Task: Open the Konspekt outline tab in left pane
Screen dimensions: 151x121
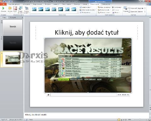Action: (x=13, y=17)
